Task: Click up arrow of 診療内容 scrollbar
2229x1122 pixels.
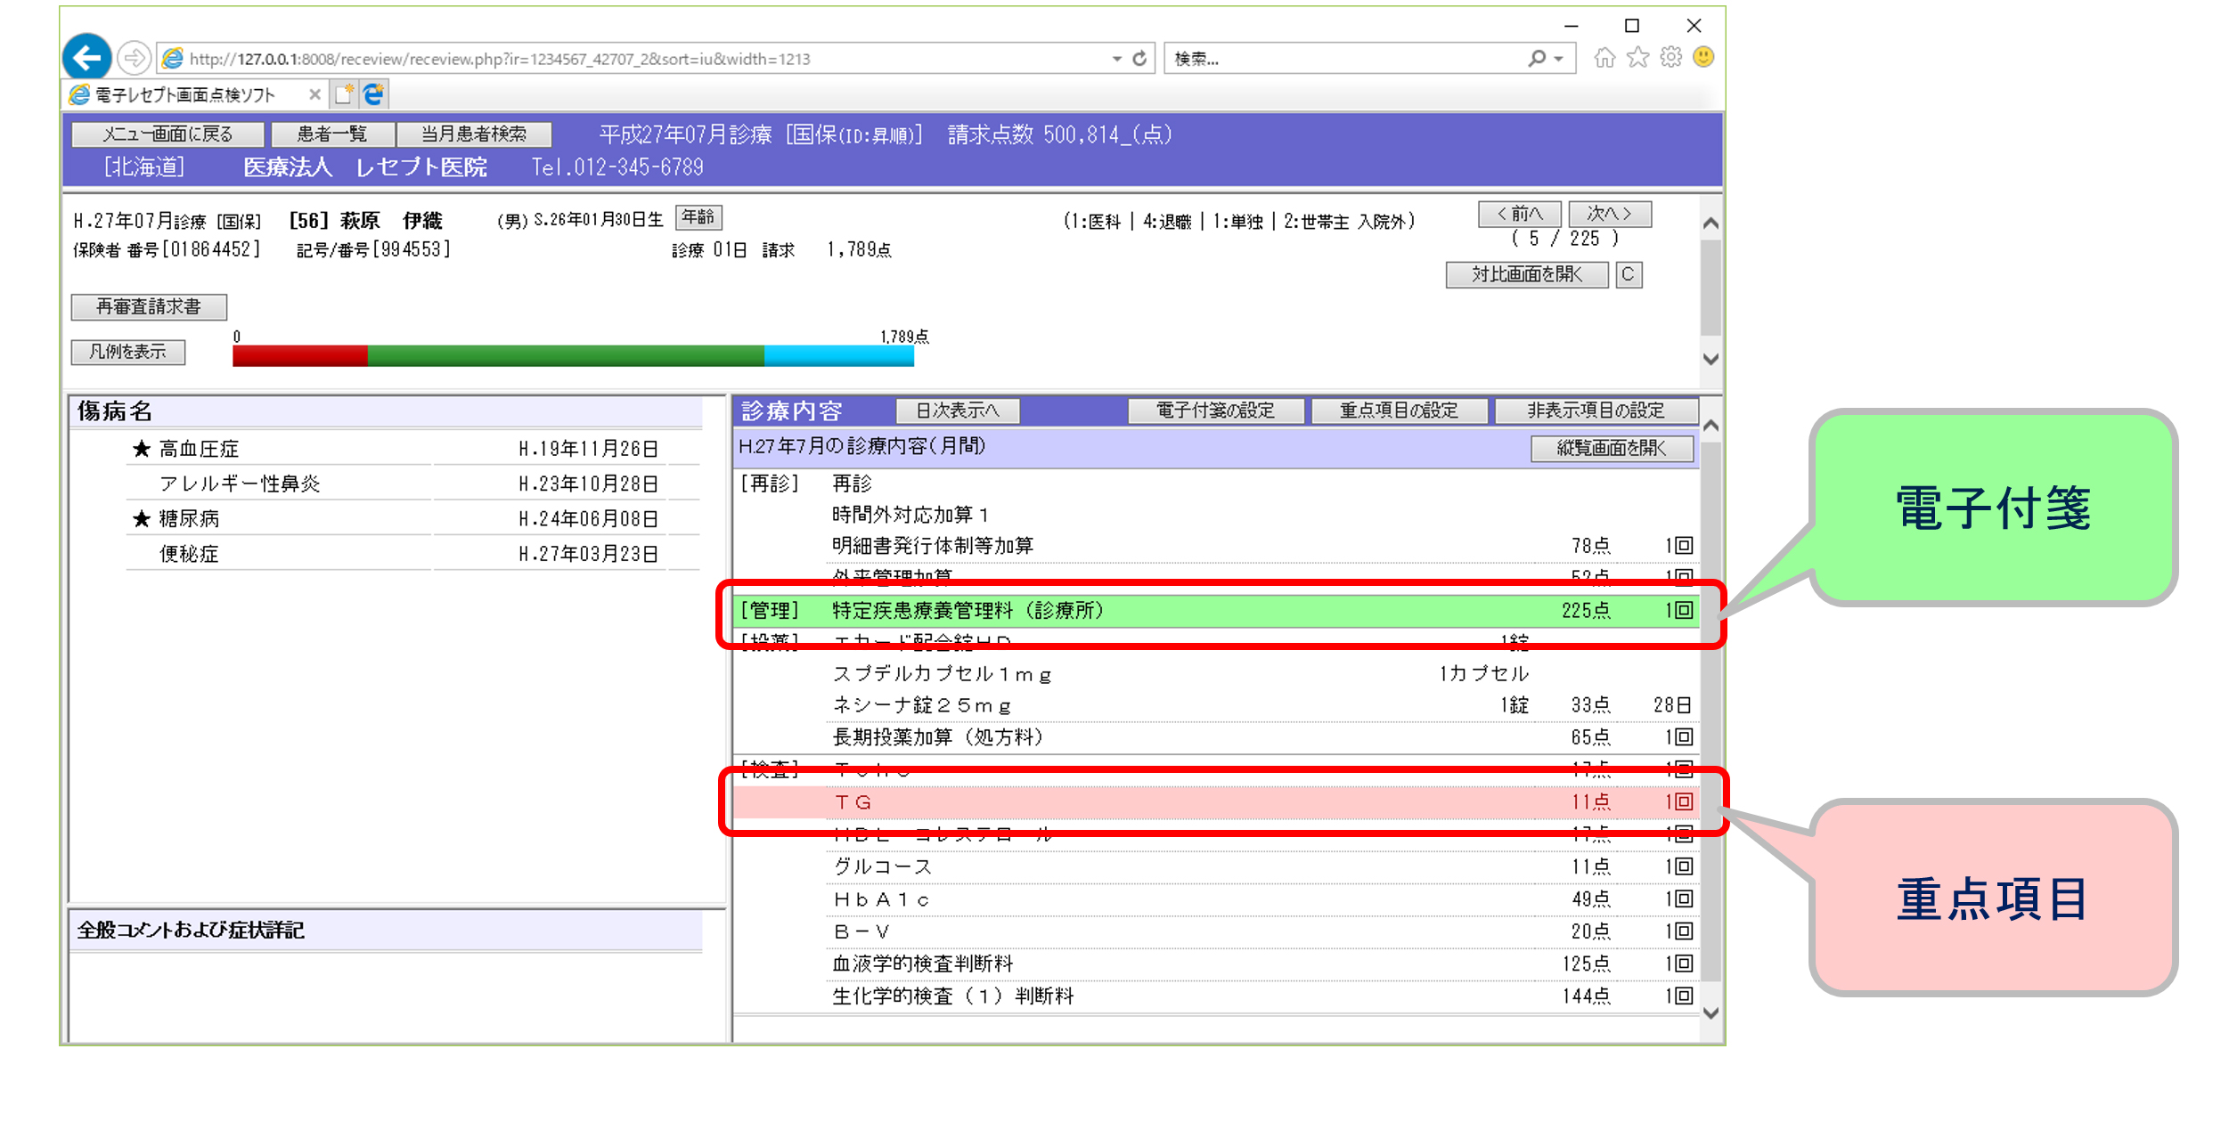Action: click(1711, 426)
